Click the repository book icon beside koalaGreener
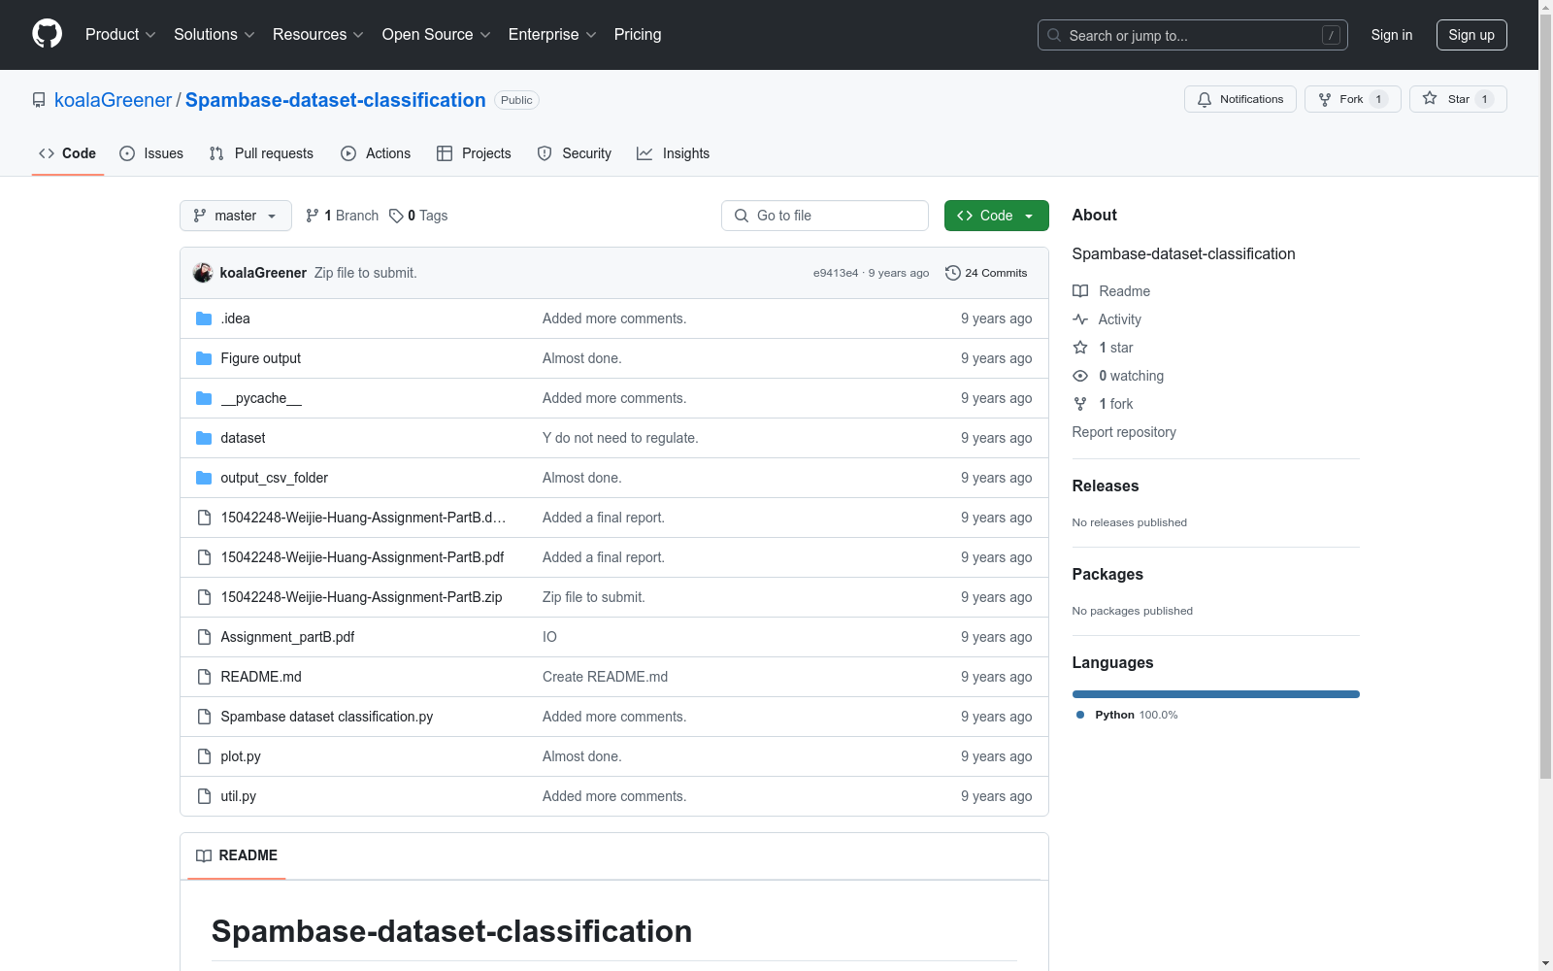Screen dimensions: 1553x971 tap(39, 100)
